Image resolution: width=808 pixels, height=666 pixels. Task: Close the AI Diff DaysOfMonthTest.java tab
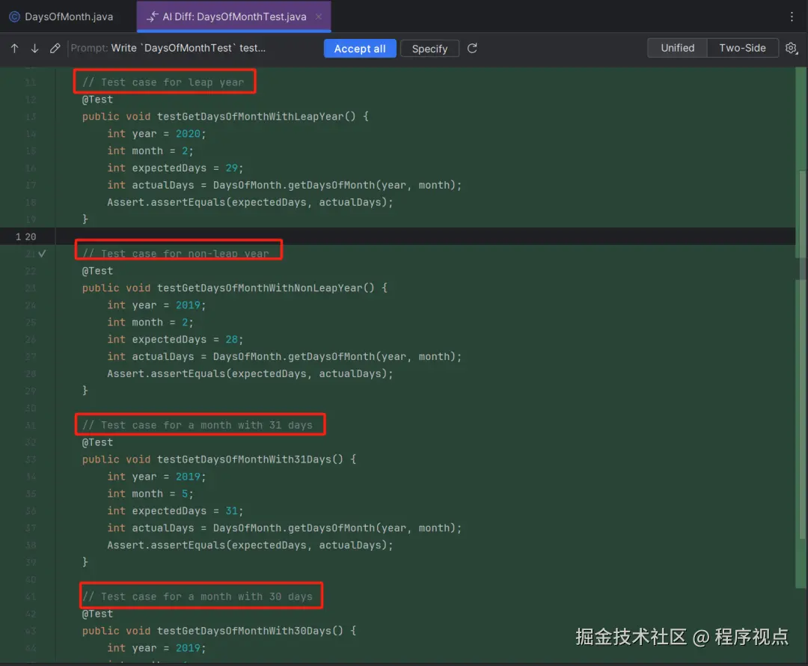(x=319, y=16)
